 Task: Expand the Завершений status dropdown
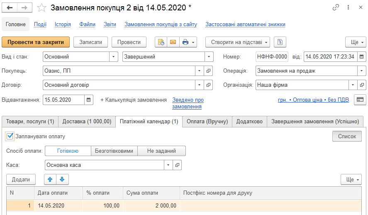click(x=209, y=56)
